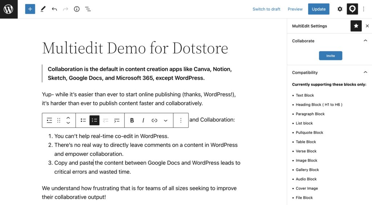Click 'List block' in the compatibility list
This screenshot has height=205, width=372.
click(x=304, y=123)
